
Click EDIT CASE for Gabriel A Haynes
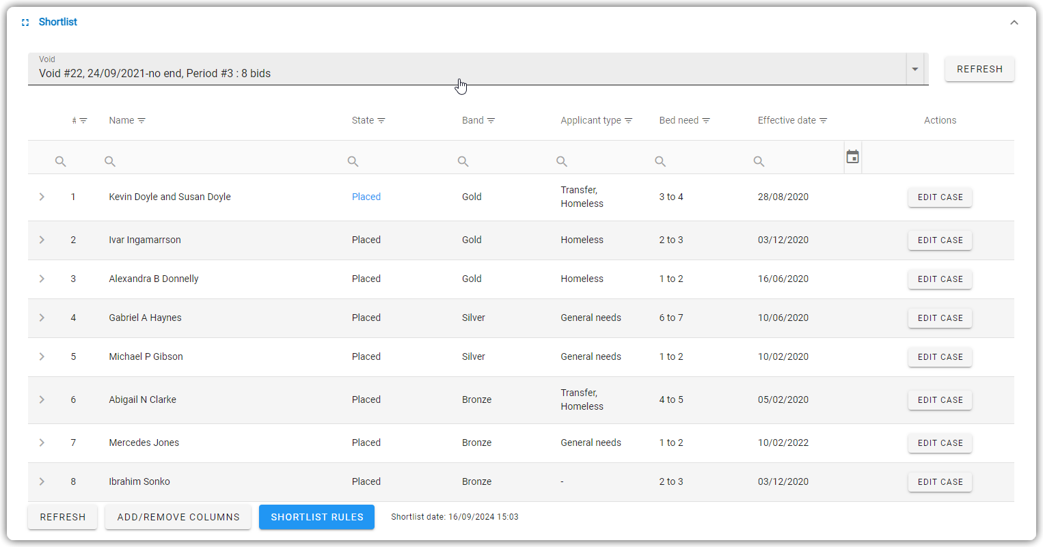940,318
